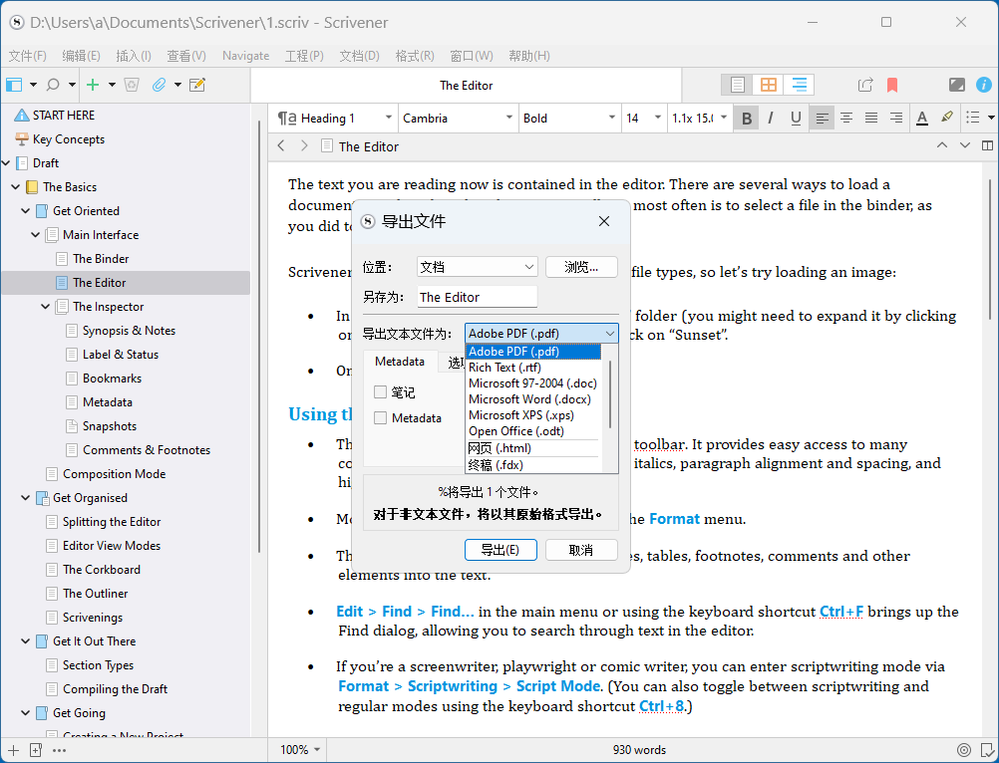Open the list style icon

[x=973, y=119]
